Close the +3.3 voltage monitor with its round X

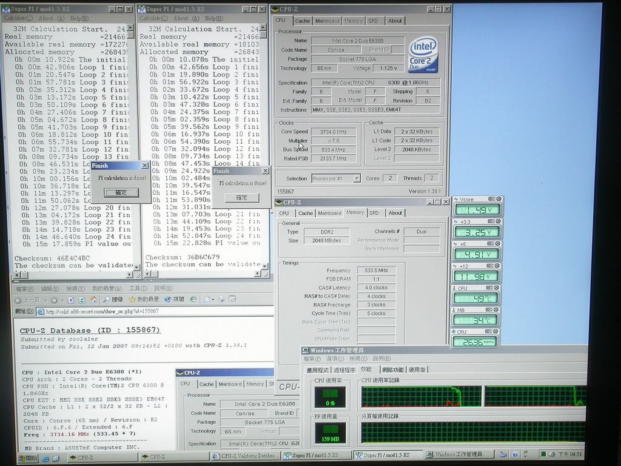coord(498,221)
